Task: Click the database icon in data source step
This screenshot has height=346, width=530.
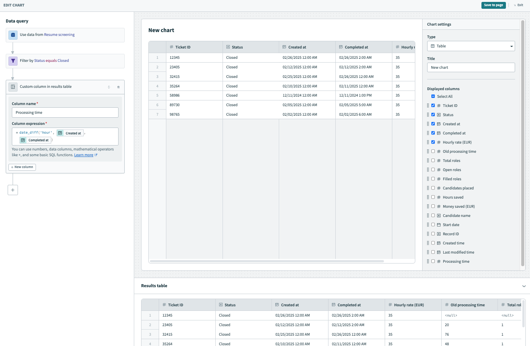Action: pyautogui.click(x=13, y=35)
